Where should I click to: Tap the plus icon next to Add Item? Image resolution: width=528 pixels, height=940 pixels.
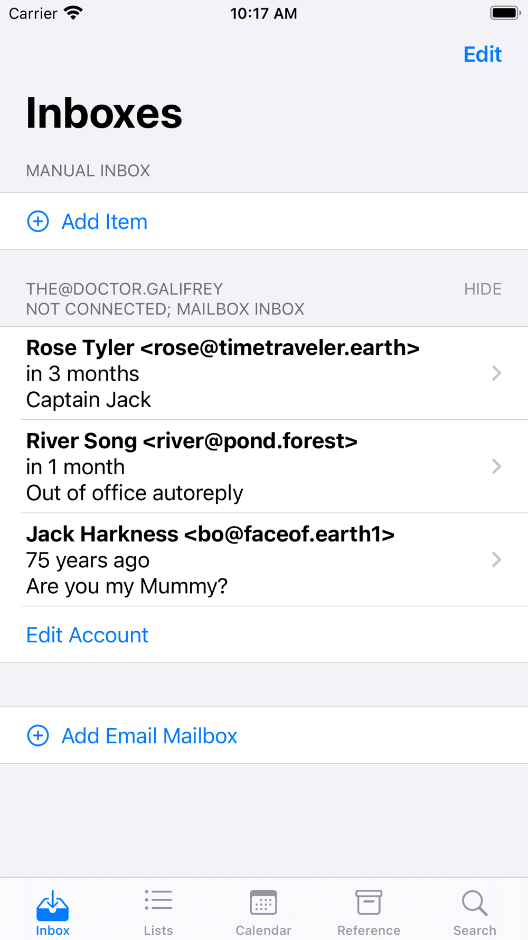pyautogui.click(x=38, y=221)
